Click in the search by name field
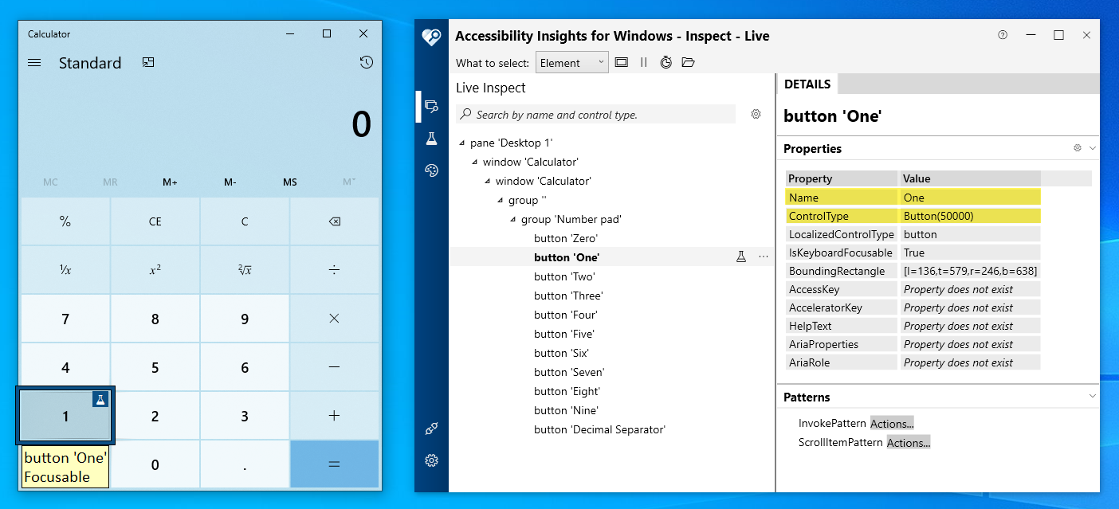1119x509 pixels. tap(596, 115)
